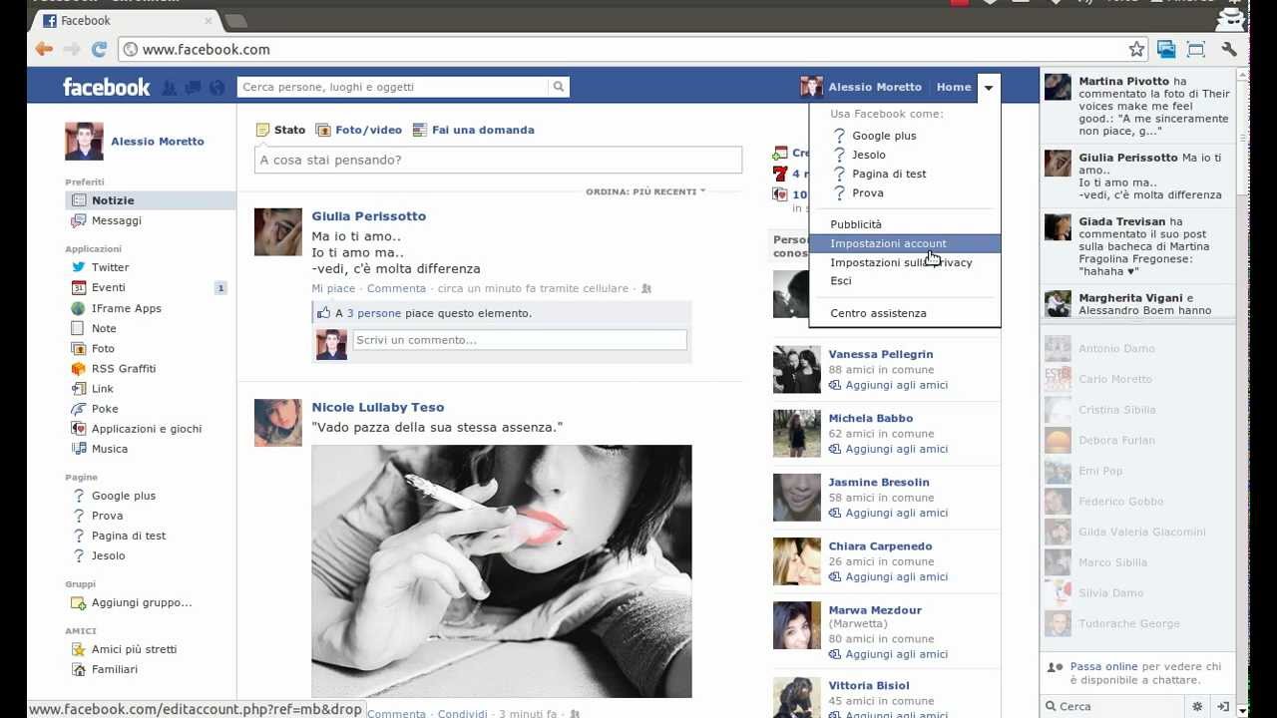Image resolution: width=1277 pixels, height=718 pixels.
Task: Open Poke in left sidebar
Action: (105, 409)
